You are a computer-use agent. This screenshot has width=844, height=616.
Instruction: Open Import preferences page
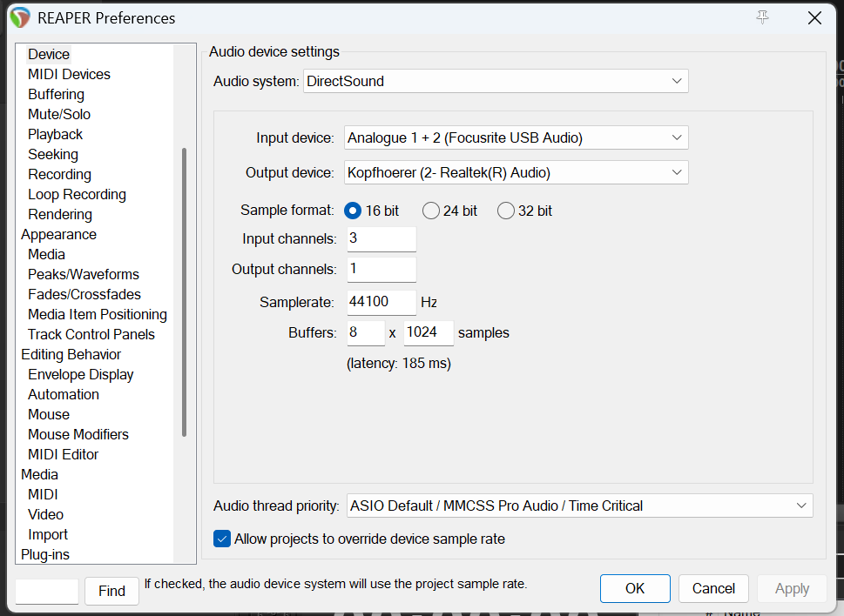(x=48, y=534)
